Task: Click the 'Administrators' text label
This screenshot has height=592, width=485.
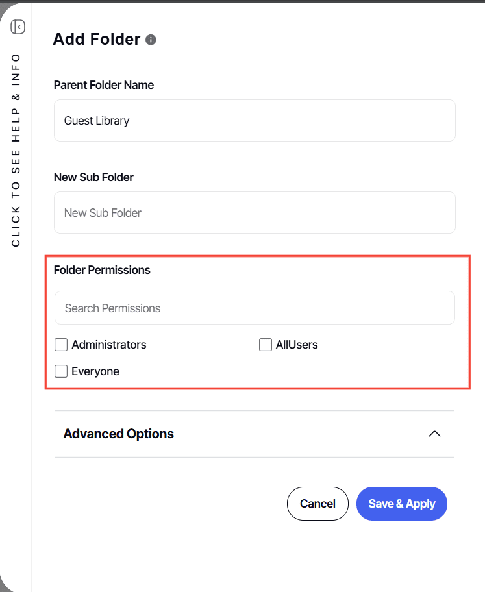Action: pyautogui.click(x=109, y=345)
